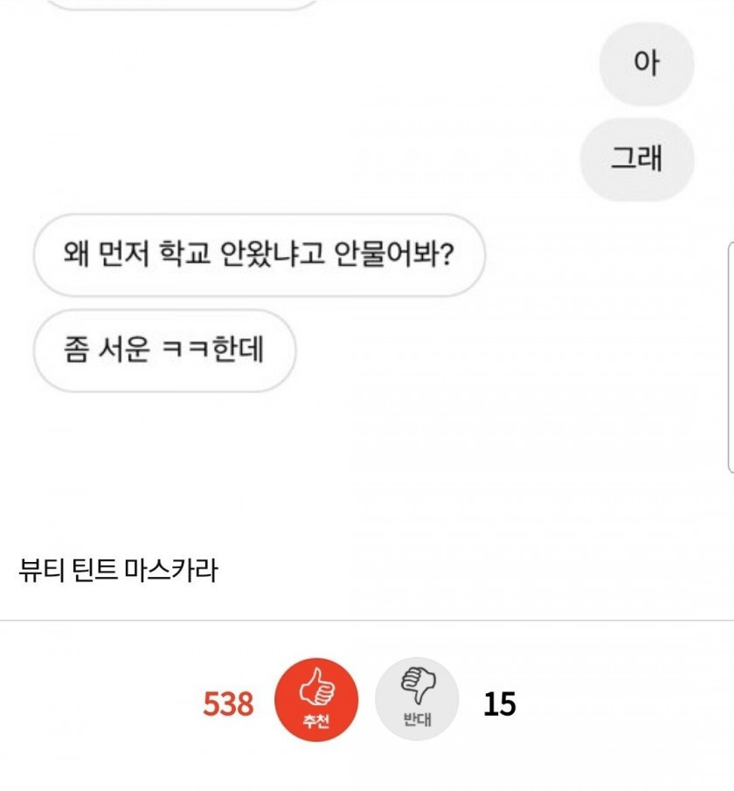The image size is (734, 791).
Task: Tap the "좀 서운 ㅋㅋ한데" message bubble
Action: 164,350
